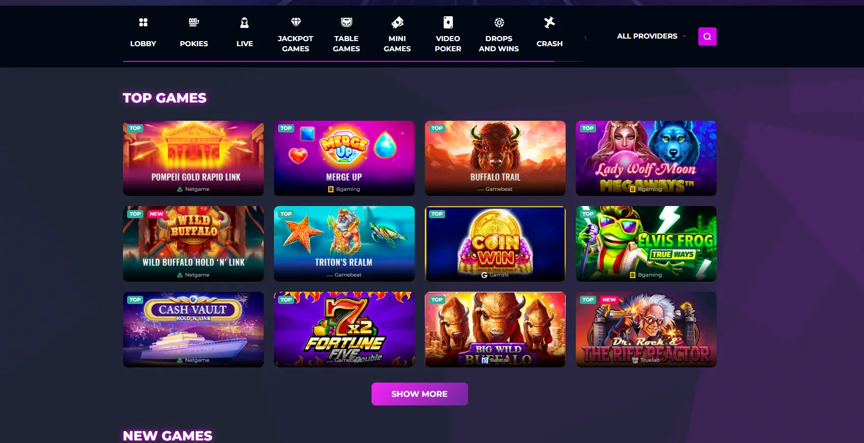Click the All Providers chevron arrow

point(684,36)
